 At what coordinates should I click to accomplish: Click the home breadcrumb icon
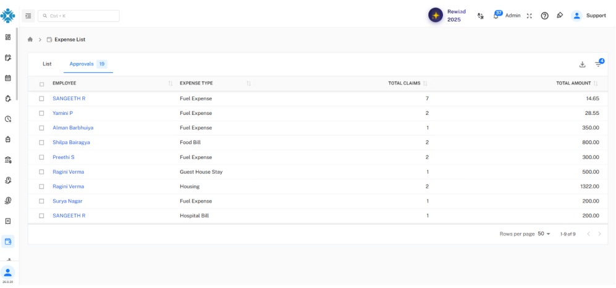tap(30, 40)
